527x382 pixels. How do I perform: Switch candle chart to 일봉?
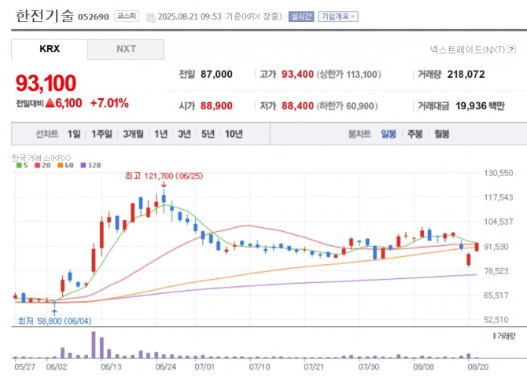coord(389,134)
